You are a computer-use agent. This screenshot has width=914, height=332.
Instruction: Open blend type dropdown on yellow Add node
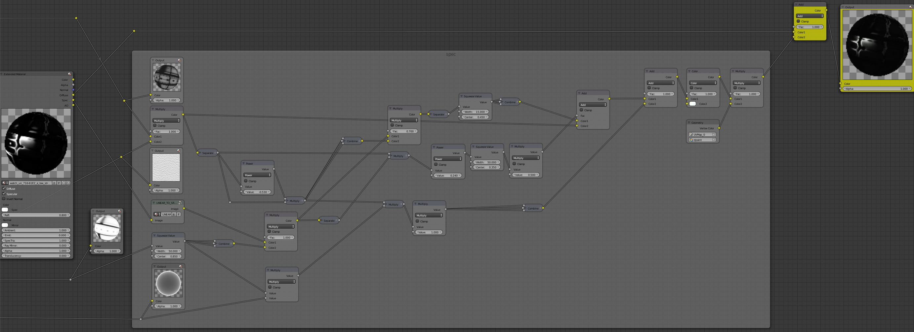coord(810,16)
